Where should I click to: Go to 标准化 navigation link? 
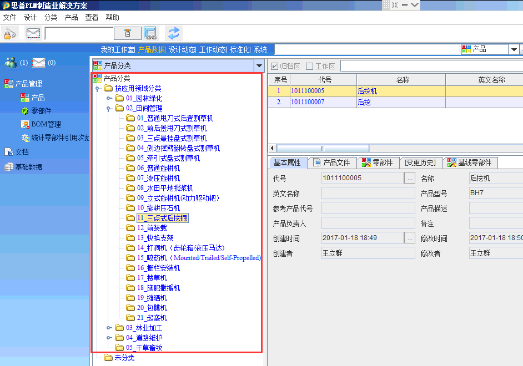point(239,49)
